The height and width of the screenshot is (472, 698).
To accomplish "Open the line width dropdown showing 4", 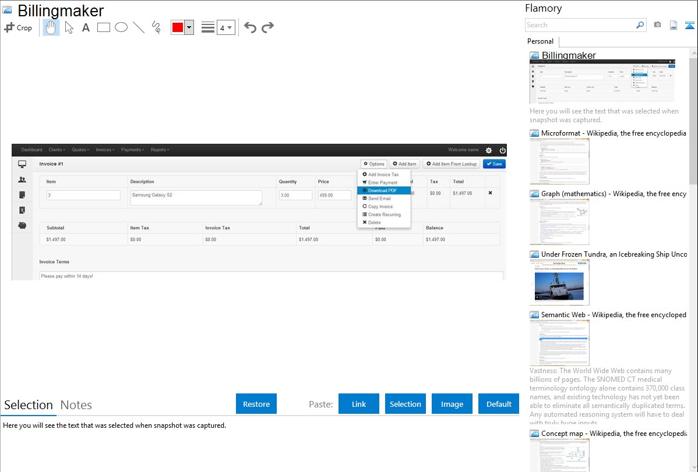I will [x=226, y=27].
